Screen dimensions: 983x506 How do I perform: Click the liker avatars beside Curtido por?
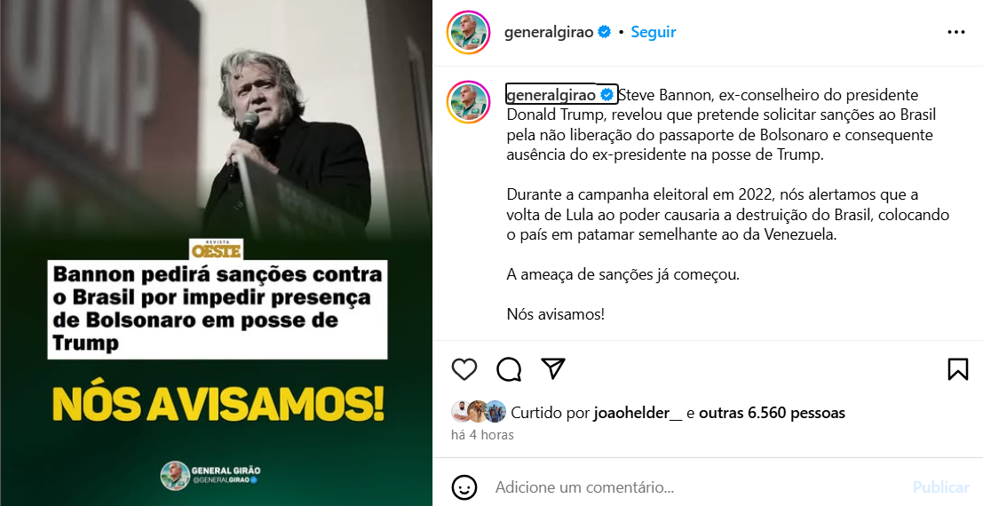pyautogui.click(x=479, y=411)
